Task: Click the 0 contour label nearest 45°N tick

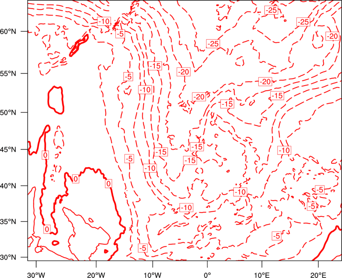Action: tap(45, 155)
